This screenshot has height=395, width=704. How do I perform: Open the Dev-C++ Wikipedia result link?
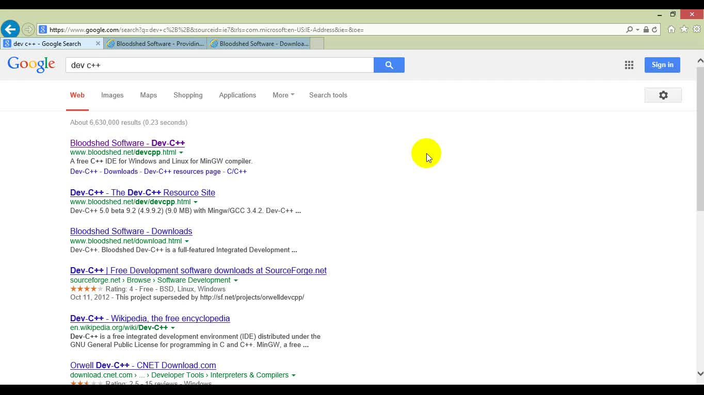click(150, 318)
